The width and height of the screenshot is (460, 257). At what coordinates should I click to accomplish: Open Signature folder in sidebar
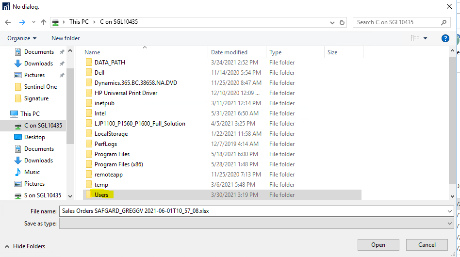tap(36, 99)
